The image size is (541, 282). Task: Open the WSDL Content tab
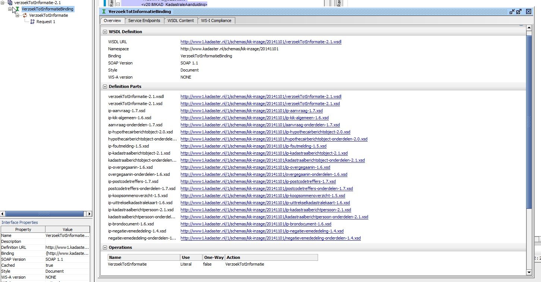(180, 20)
